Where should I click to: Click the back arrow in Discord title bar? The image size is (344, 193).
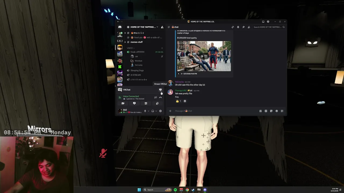click(x=118, y=22)
